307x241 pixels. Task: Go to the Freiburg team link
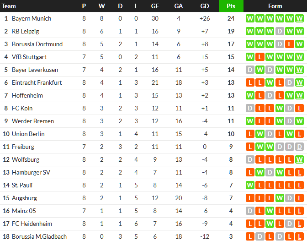click(x=23, y=147)
